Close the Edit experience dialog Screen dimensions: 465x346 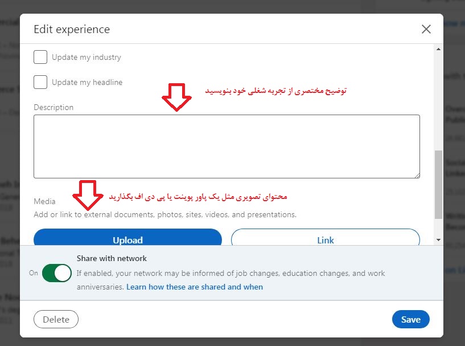coord(426,29)
